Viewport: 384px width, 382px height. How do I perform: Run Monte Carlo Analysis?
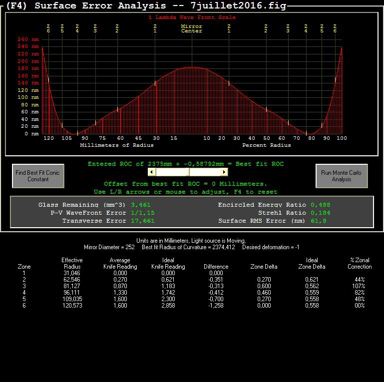click(342, 176)
